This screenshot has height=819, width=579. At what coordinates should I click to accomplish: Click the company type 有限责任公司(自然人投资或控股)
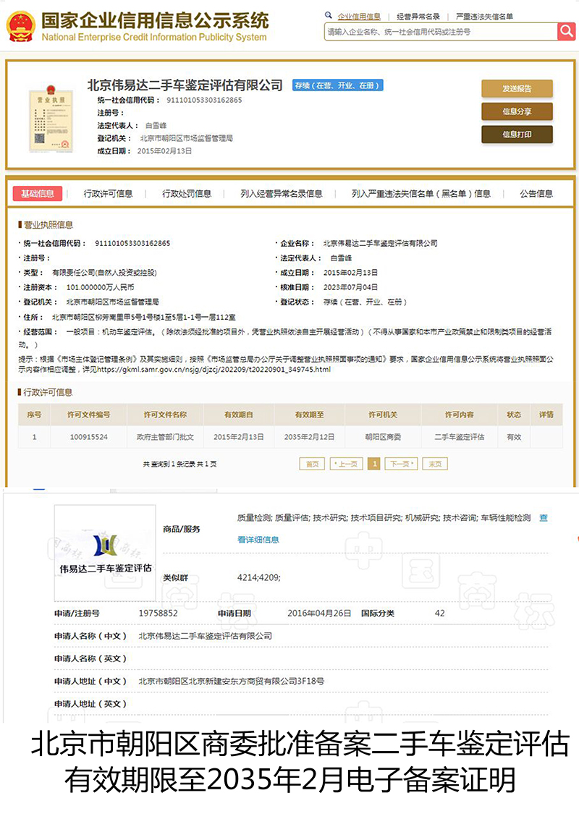click(104, 273)
